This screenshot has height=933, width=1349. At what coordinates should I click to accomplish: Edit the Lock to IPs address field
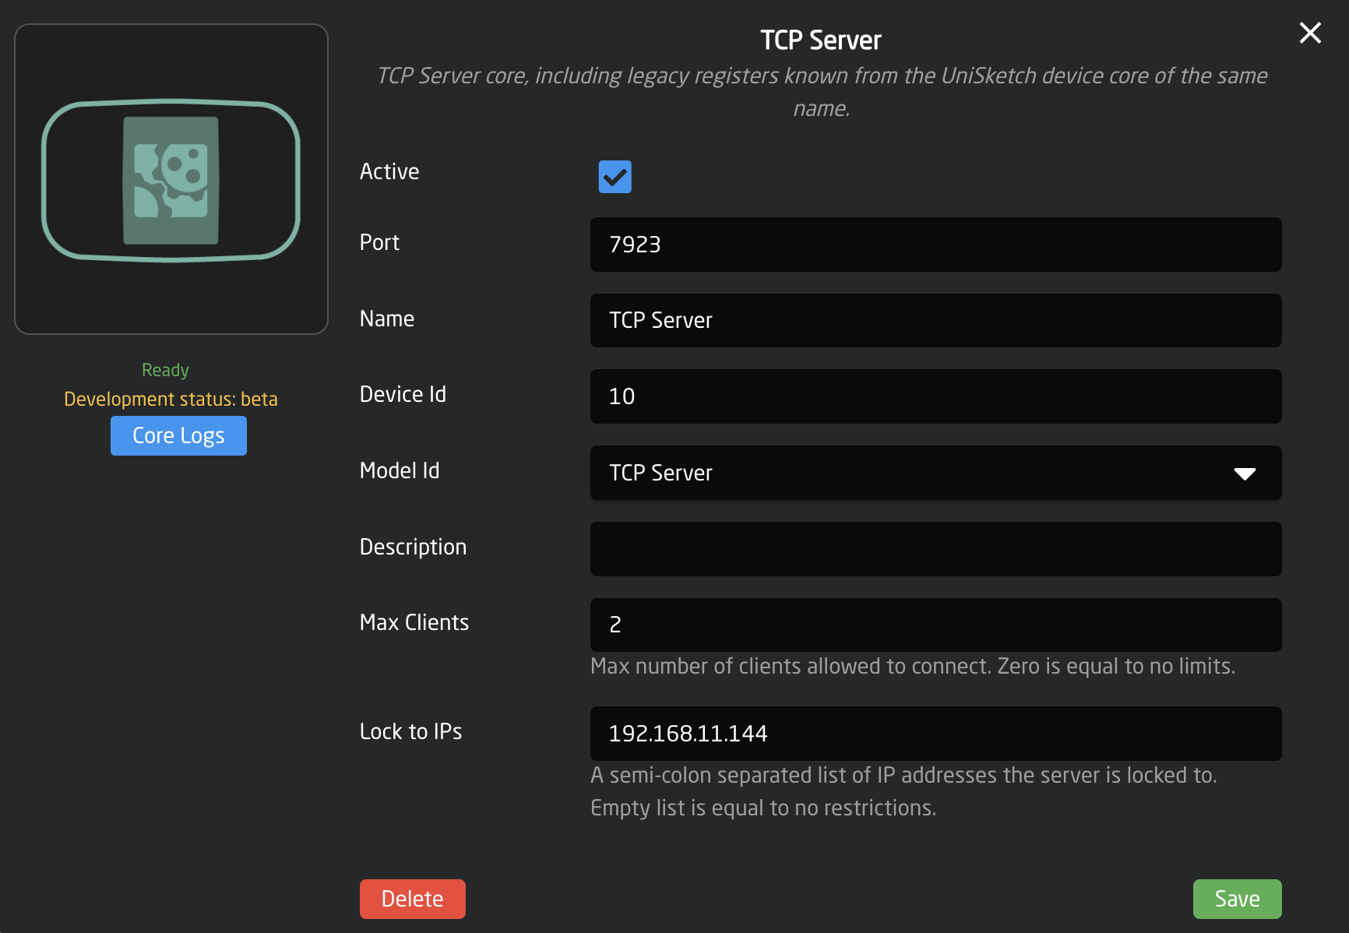(x=935, y=734)
